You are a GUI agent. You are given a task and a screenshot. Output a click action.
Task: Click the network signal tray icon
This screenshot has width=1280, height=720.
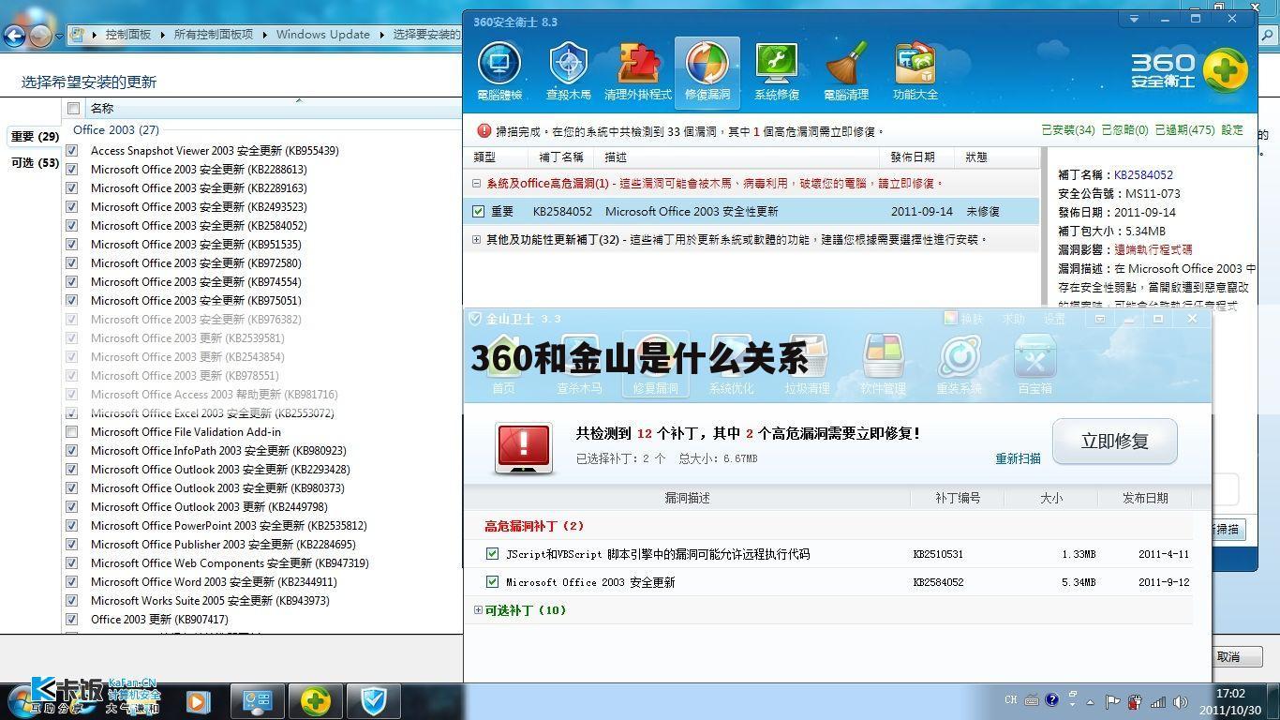(x=1158, y=701)
